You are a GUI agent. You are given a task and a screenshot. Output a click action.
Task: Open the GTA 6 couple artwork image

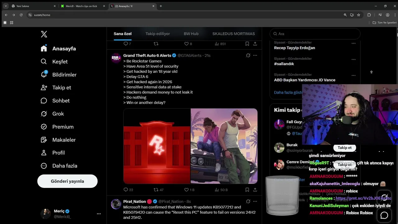(224, 146)
